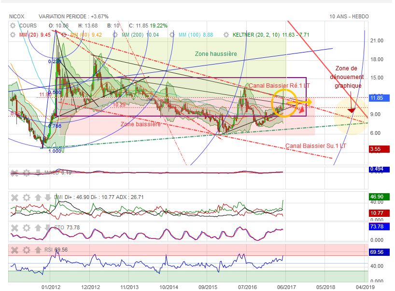Click the 10/2014 date axis label

point(169,287)
